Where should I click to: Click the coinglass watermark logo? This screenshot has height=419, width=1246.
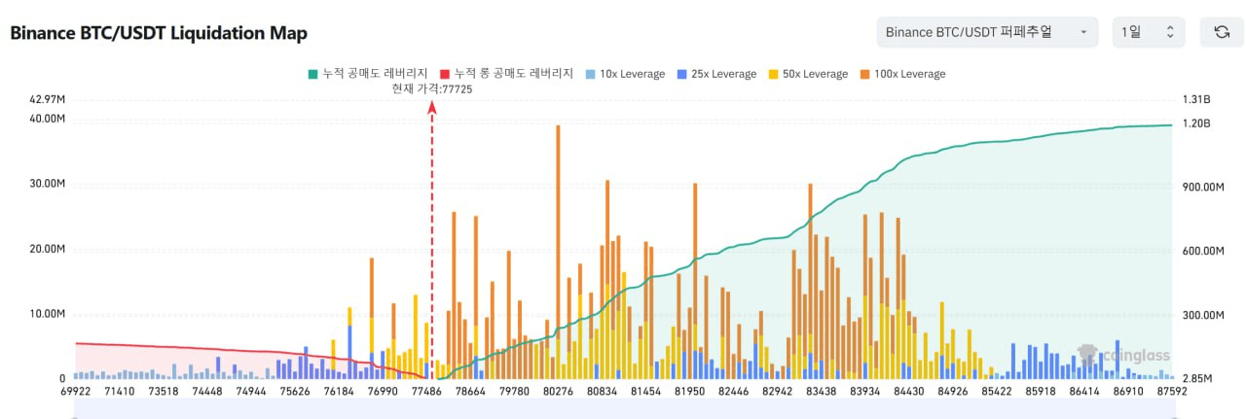pyautogui.click(x=1124, y=356)
